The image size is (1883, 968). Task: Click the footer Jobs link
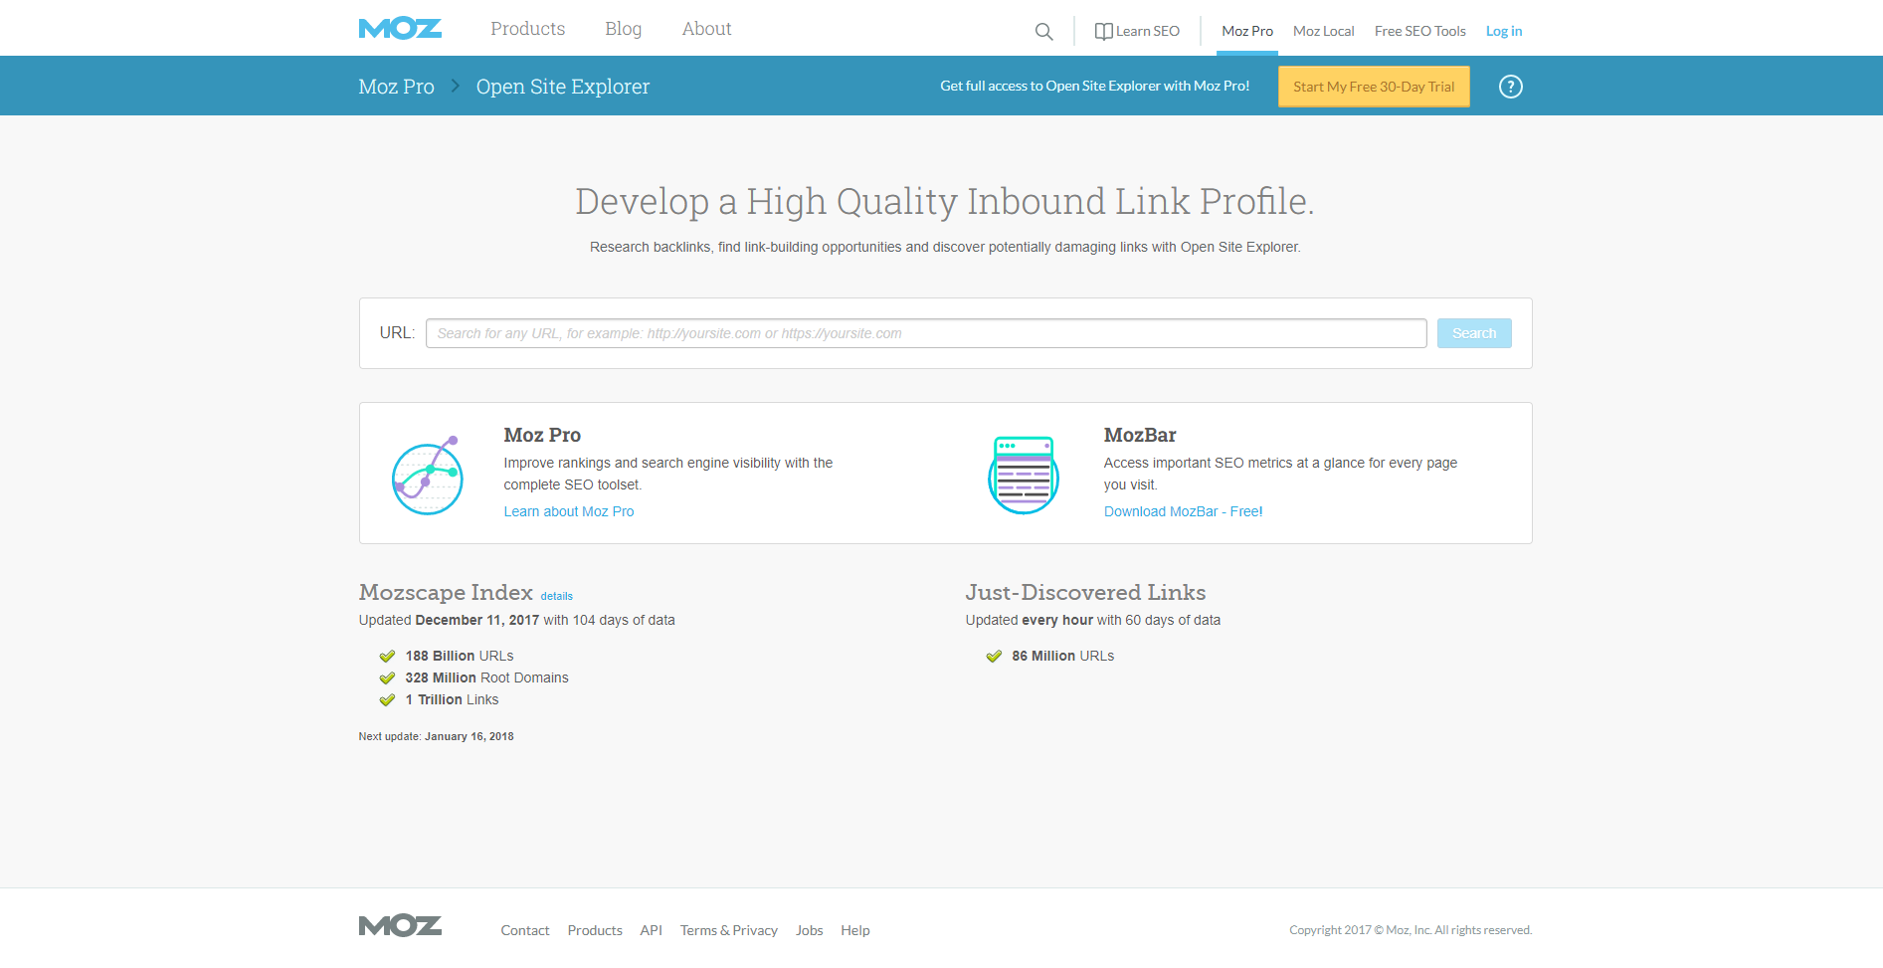pos(809,930)
